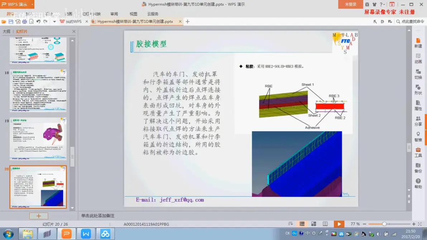The height and width of the screenshot is (240, 427).
Task: Toggle notes pane icon in status bar
Action: coord(291,224)
